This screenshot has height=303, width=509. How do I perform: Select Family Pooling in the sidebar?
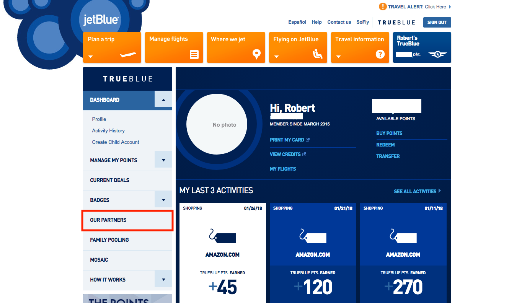(127, 240)
